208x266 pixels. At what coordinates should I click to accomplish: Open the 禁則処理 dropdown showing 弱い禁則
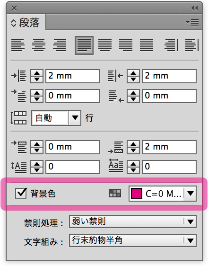tap(133, 222)
